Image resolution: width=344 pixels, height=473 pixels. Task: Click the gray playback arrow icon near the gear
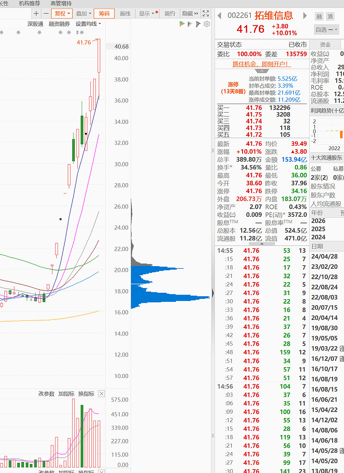190,24
